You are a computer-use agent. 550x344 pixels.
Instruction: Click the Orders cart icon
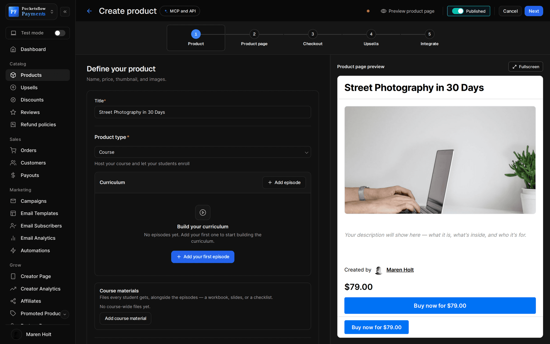click(x=13, y=150)
